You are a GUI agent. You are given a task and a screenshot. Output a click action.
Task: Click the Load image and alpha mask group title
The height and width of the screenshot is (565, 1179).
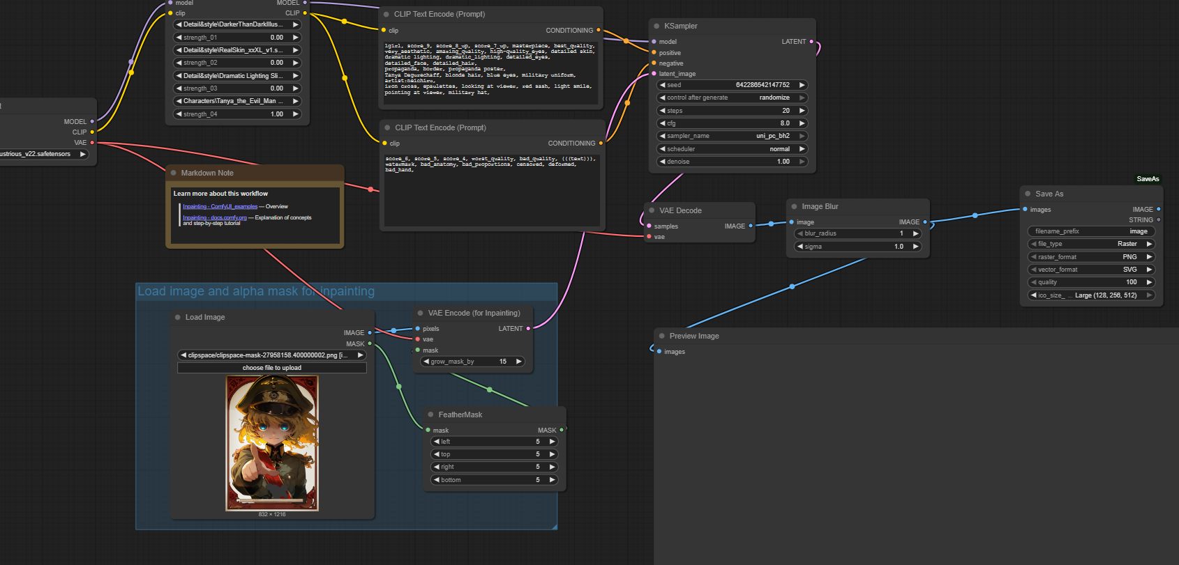coord(256,291)
